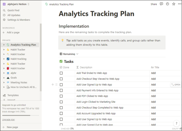Screen dimensions: 182x131
Task: Open the page history clock icon
Action: click(167, 4)
